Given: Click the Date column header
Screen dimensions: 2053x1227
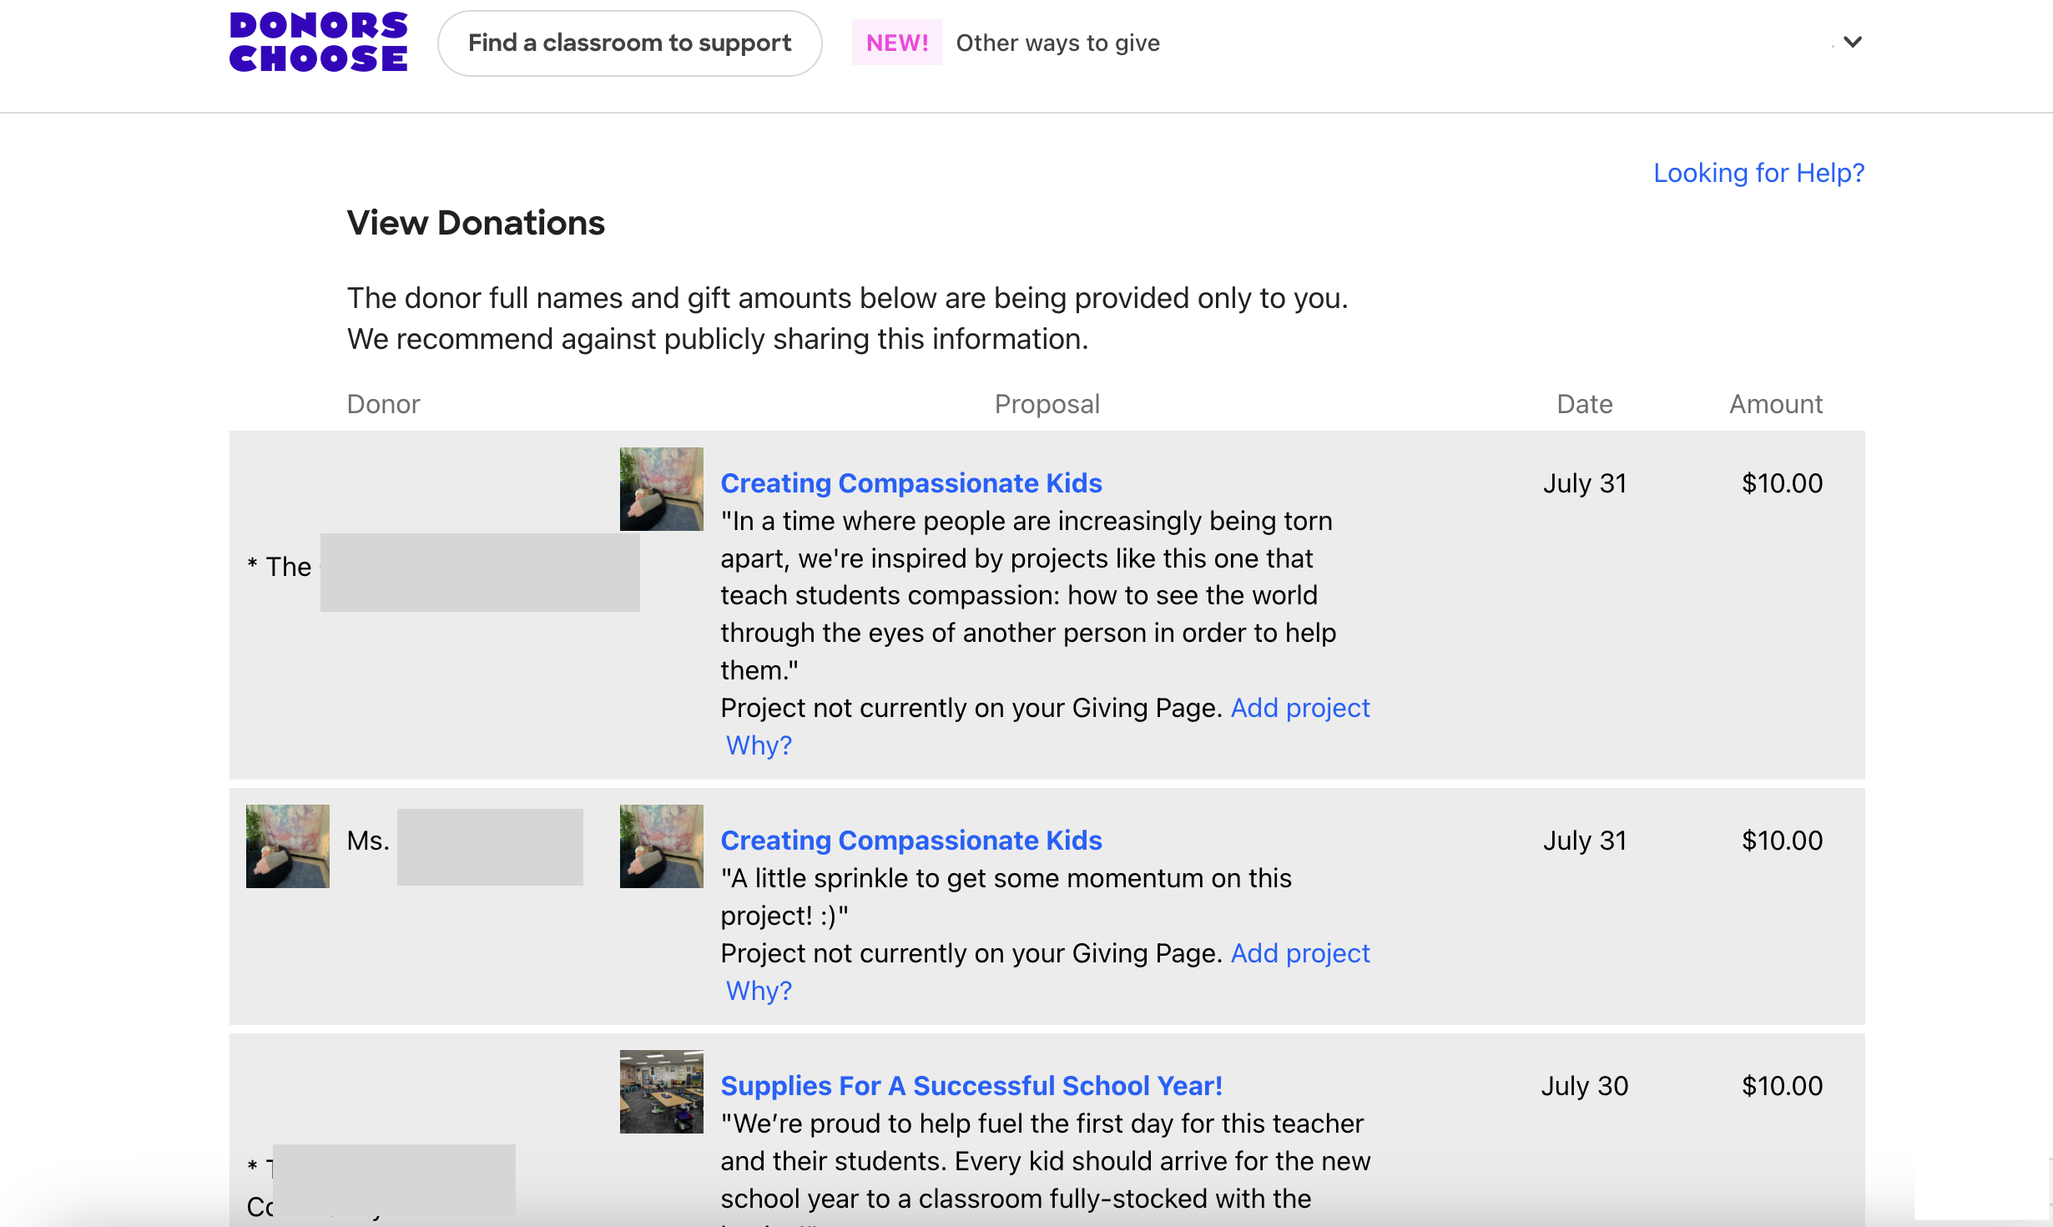Looking at the screenshot, I should [1583, 404].
